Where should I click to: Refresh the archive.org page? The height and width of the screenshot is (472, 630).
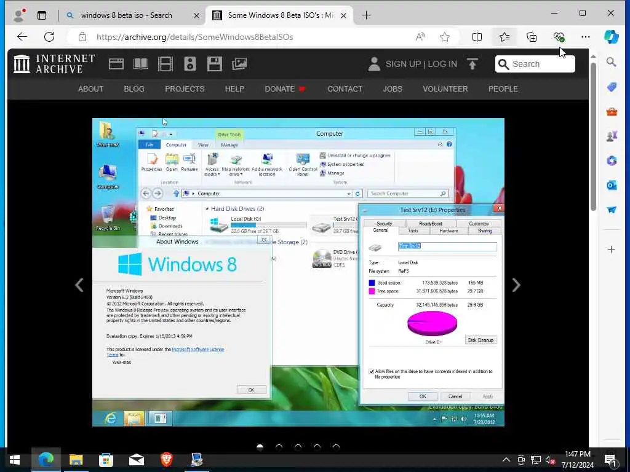coord(49,37)
